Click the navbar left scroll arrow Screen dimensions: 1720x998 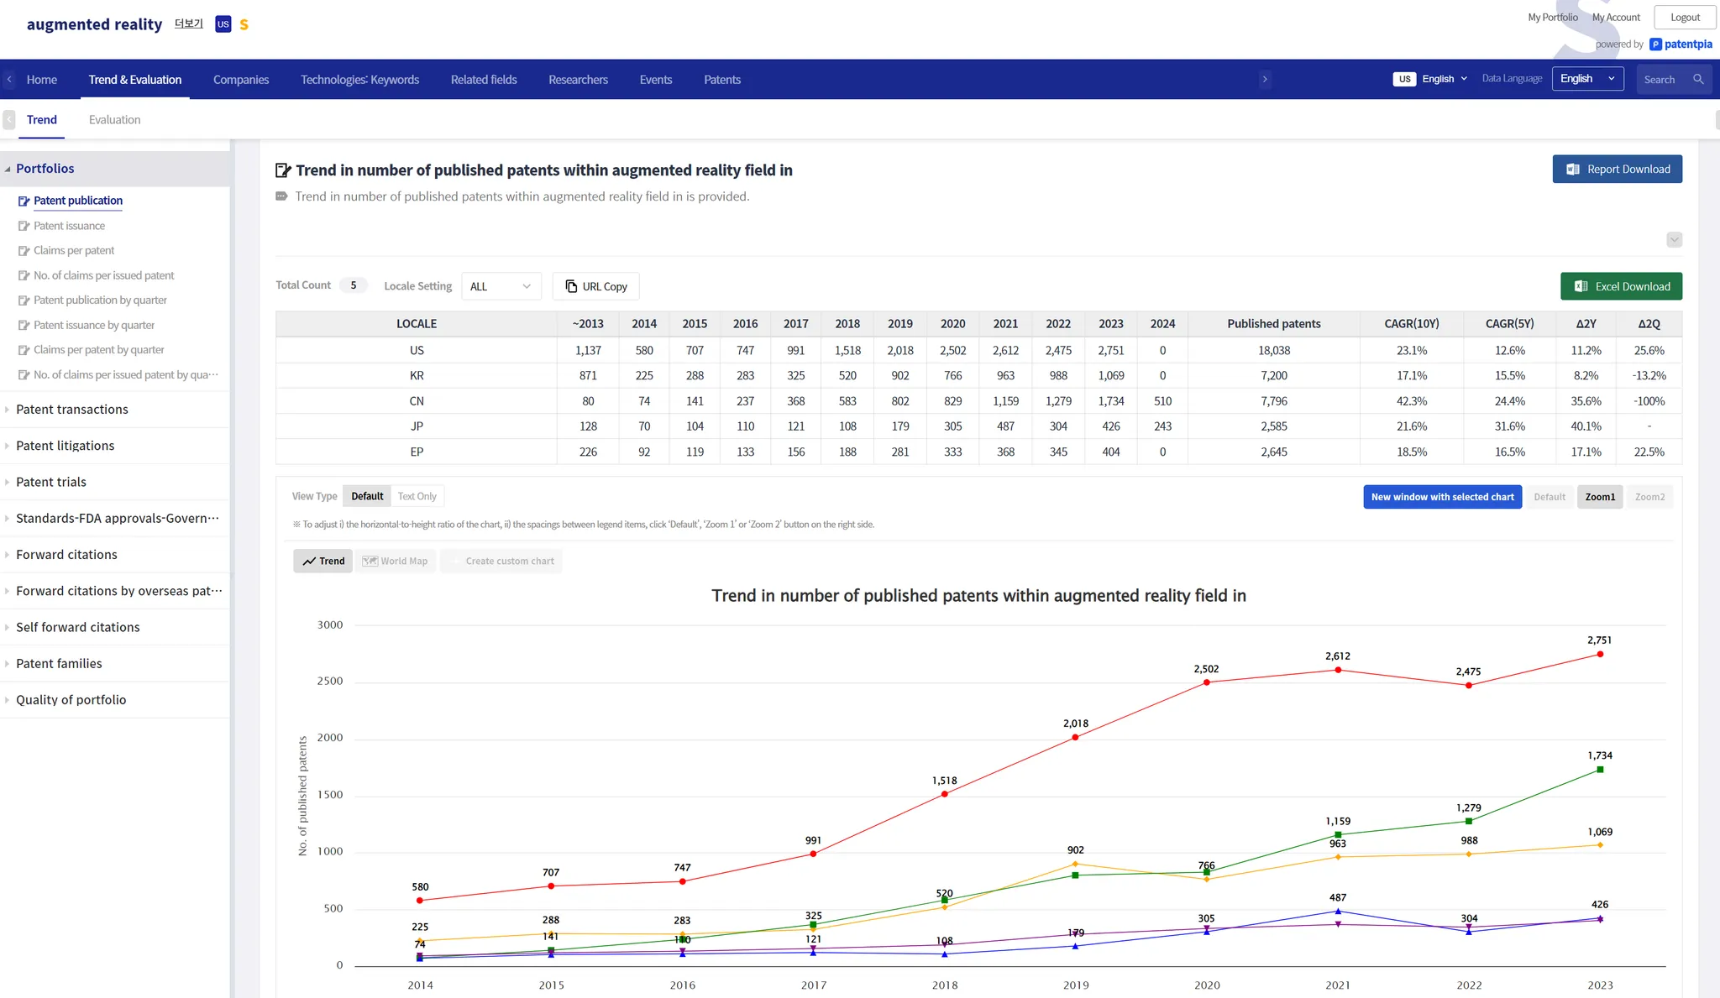pyautogui.click(x=9, y=79)
